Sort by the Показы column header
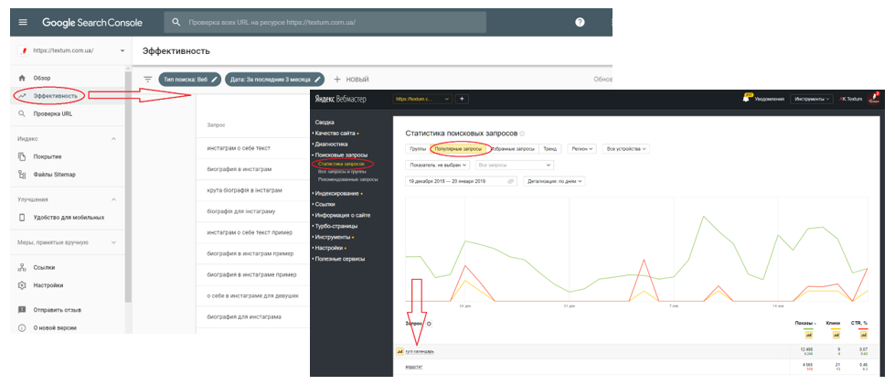The height and width of the screenshot is (385, 895). coord(804,324)
